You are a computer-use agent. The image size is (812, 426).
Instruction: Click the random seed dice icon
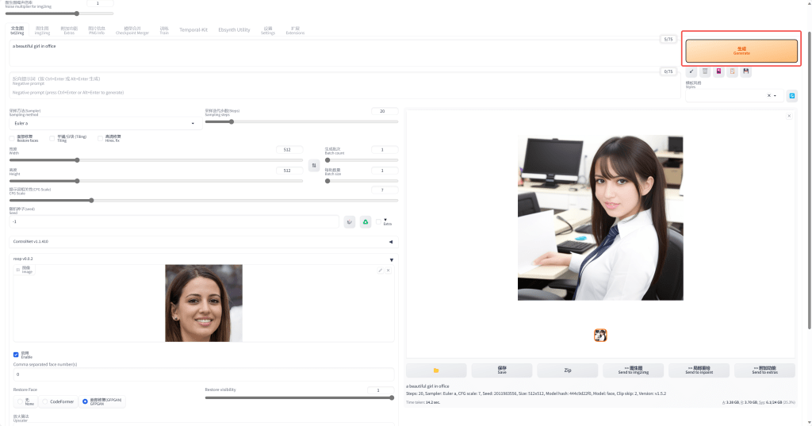pyautogui.click(x=350, y=222)
